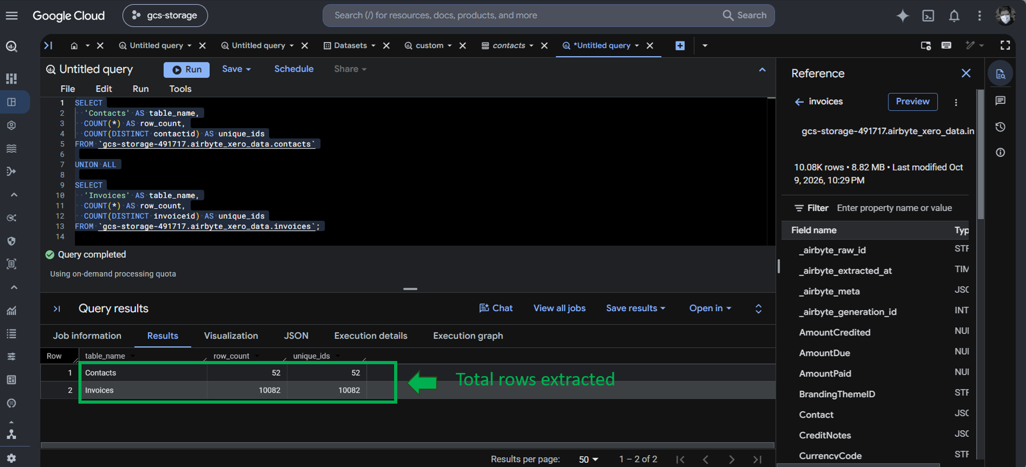Switch to Job information tab
This screenshot has height=467, width=1026.
pyautogui.click(x=87, y=336)
